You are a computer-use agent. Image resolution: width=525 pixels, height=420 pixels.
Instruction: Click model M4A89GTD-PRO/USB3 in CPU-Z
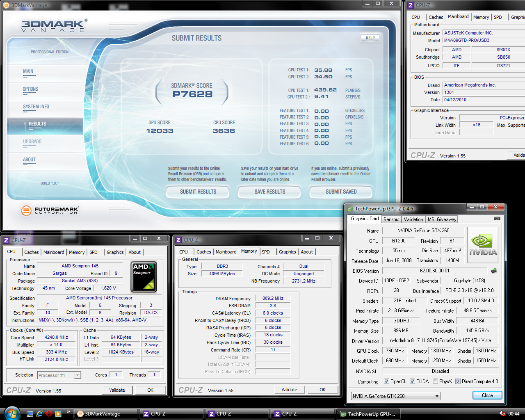click(481, 41)
